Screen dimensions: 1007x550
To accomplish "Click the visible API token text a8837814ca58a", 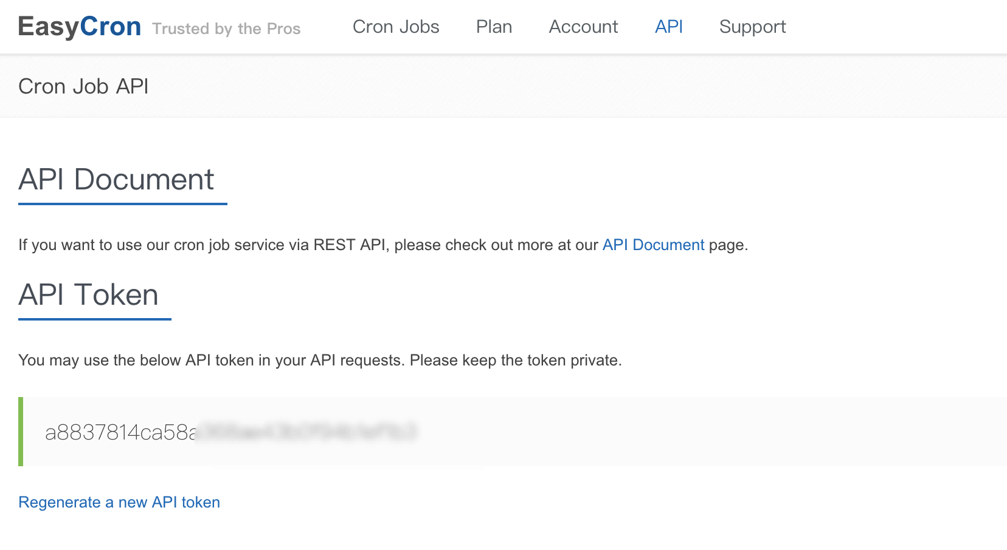I will (120, 432).
